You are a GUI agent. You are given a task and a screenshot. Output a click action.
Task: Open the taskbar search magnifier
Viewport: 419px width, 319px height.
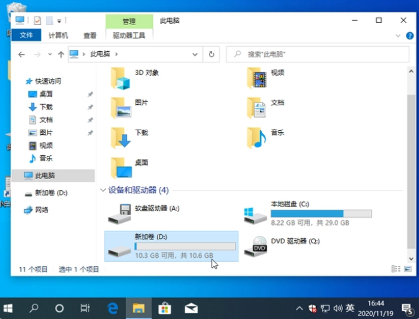33,308
